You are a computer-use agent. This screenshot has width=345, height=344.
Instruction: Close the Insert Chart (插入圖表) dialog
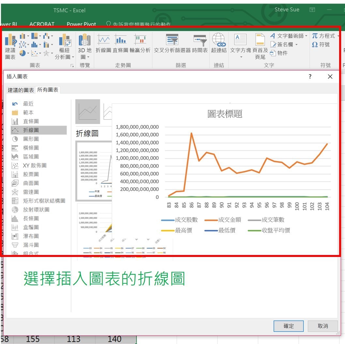click(330, 77)
